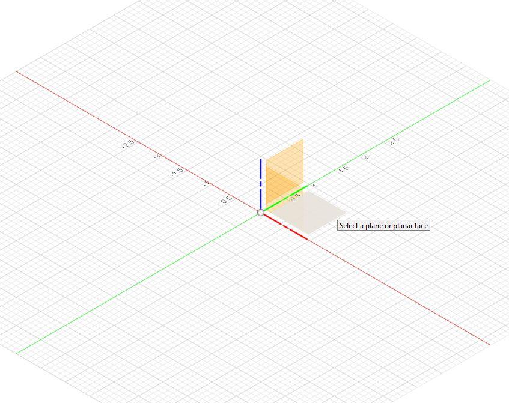
Task: Click the "2.5" grid label on green axis
Action: [393, 141]
